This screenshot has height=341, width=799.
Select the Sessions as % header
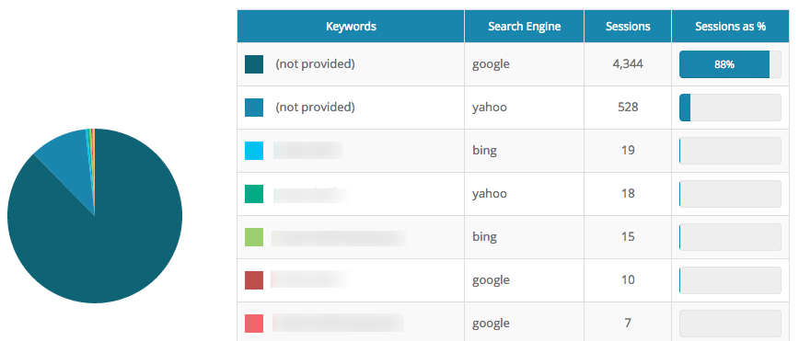[730, 27]
